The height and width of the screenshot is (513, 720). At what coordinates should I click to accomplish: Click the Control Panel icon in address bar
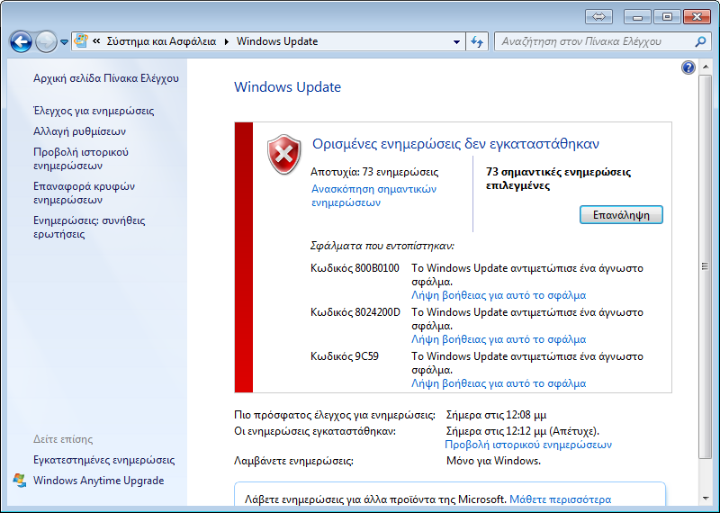coord(81,41)
